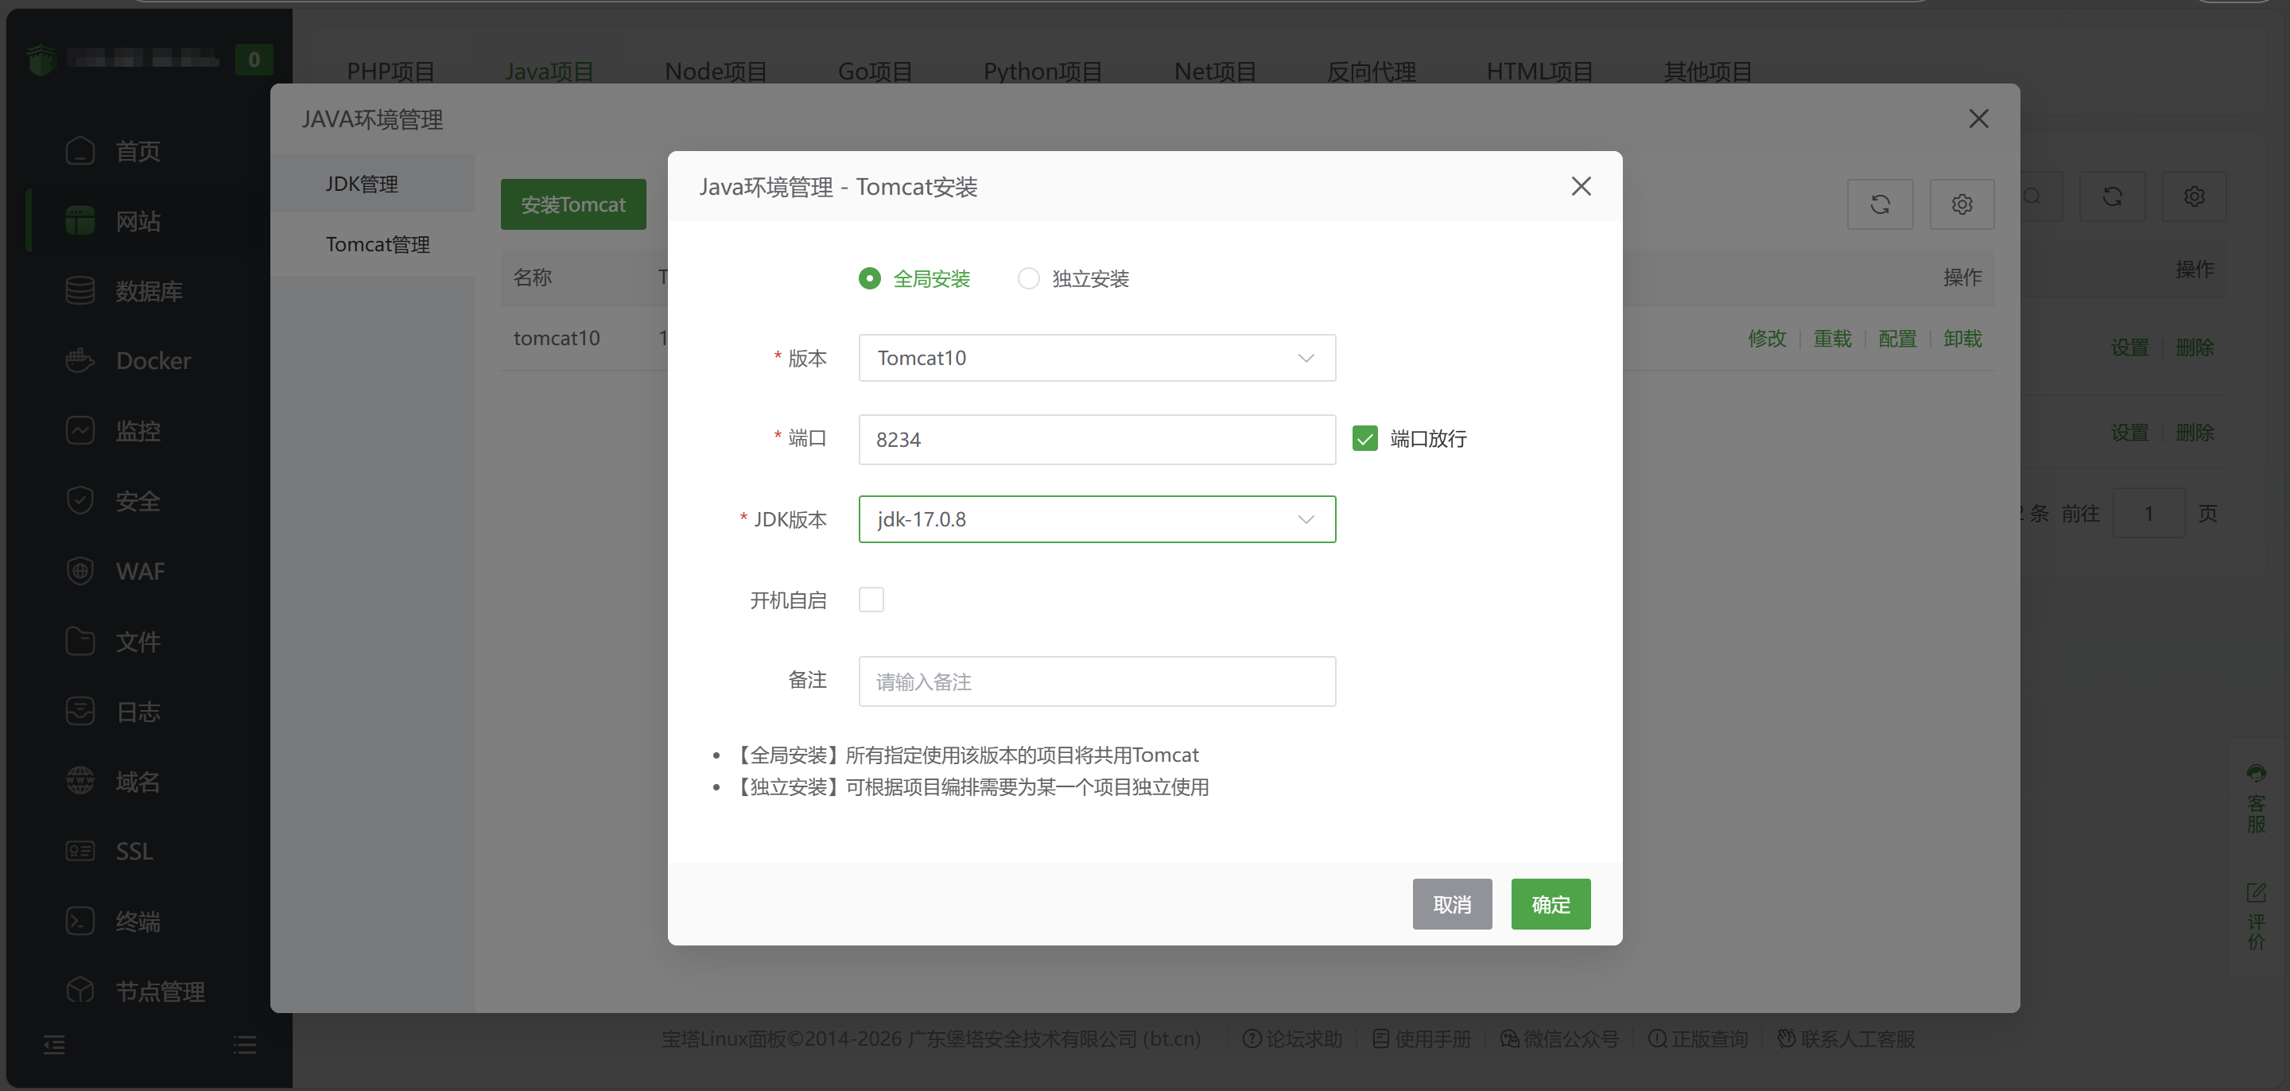This screenshot has width=2290, height=1091.
Task: Click the terminal (终端) sidebar icon
Action: 80,920
